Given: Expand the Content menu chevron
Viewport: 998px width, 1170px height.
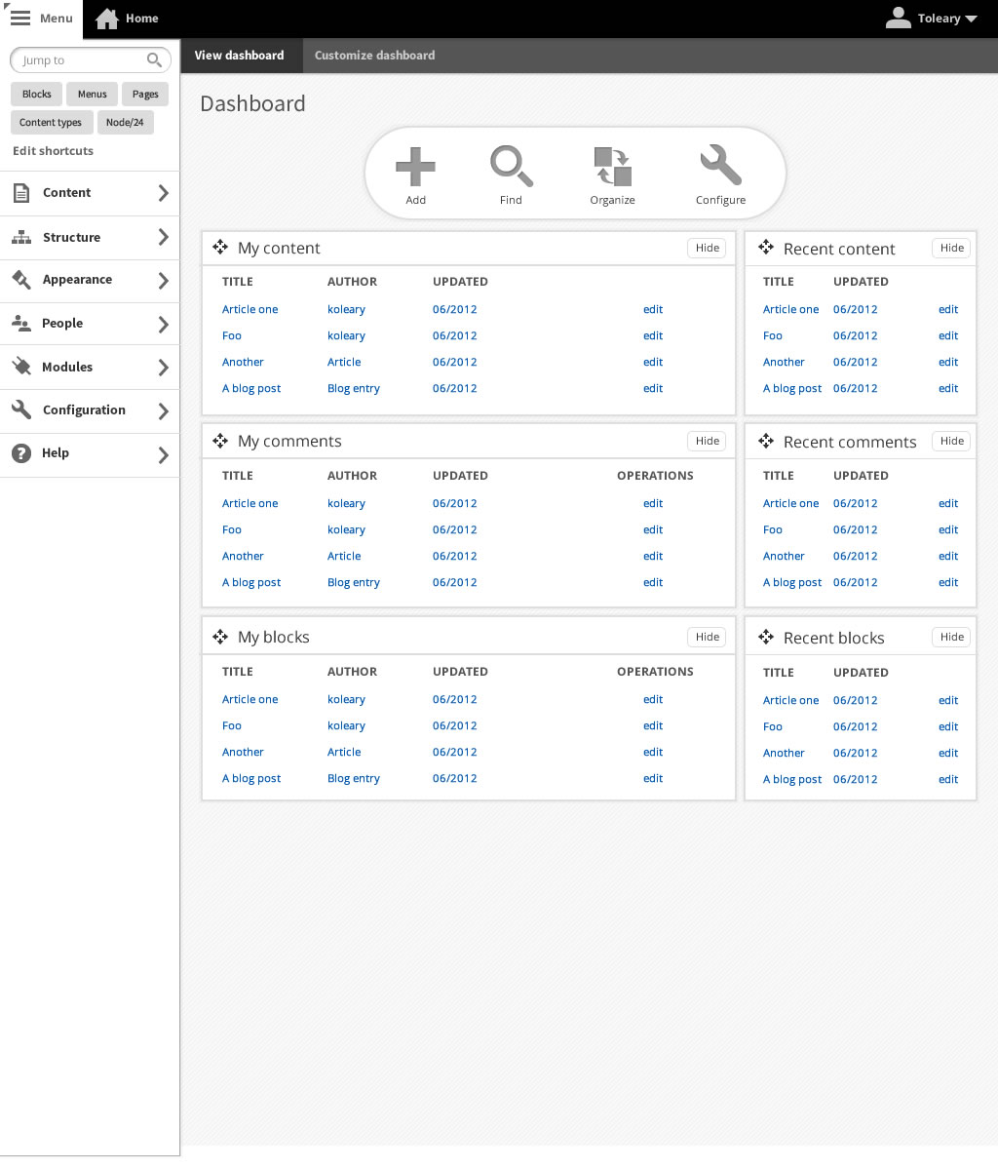Looking at the screenshot, I should 164,193.
